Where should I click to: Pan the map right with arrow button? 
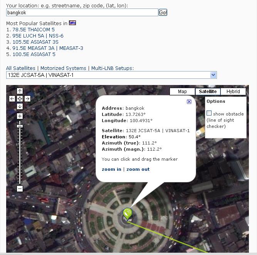pyautogui.click(x=27, y=99)
